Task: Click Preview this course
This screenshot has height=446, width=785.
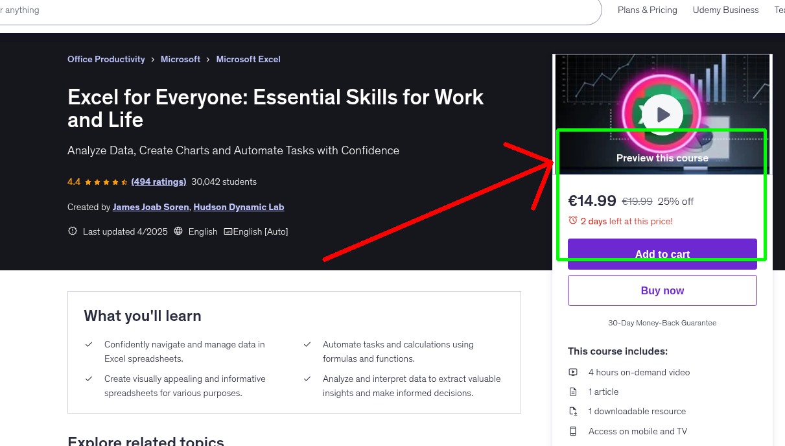Action: point(662,158)
